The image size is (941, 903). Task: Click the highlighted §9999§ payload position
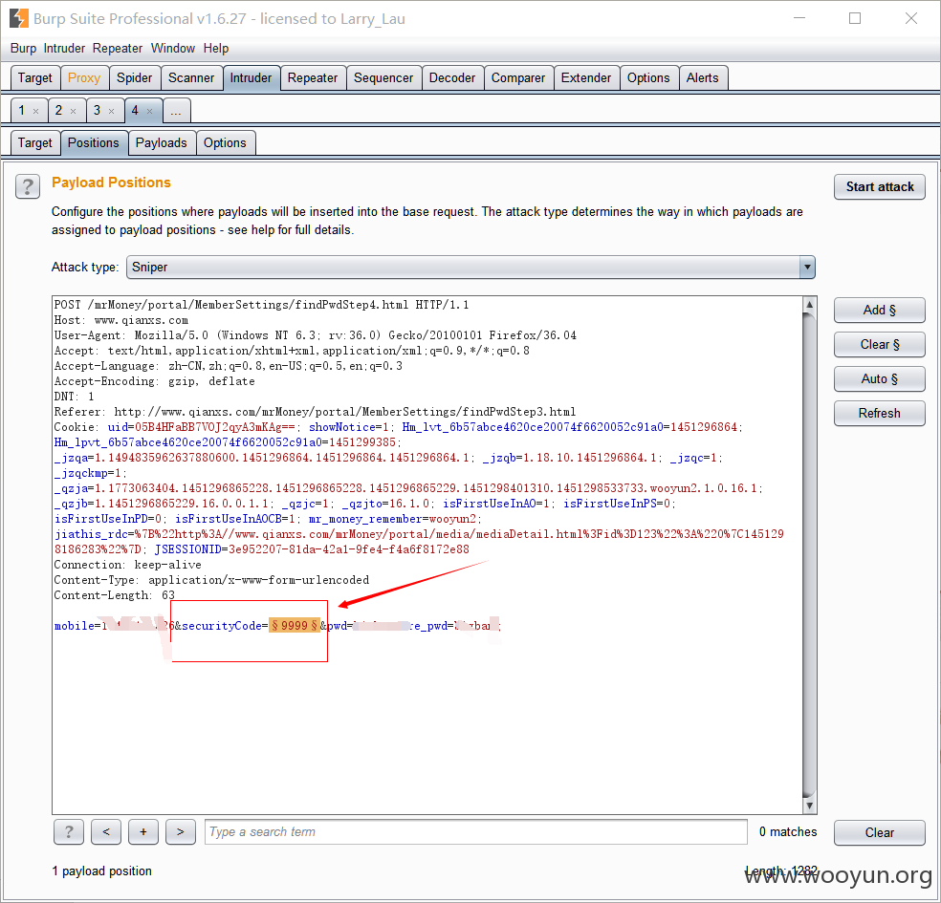(295, 625)
